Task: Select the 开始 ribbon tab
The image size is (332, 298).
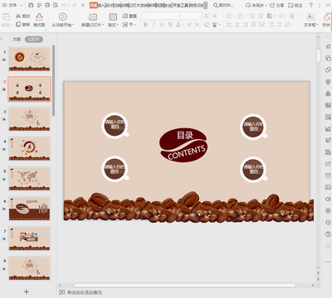Action: click(x=94, y=5)
